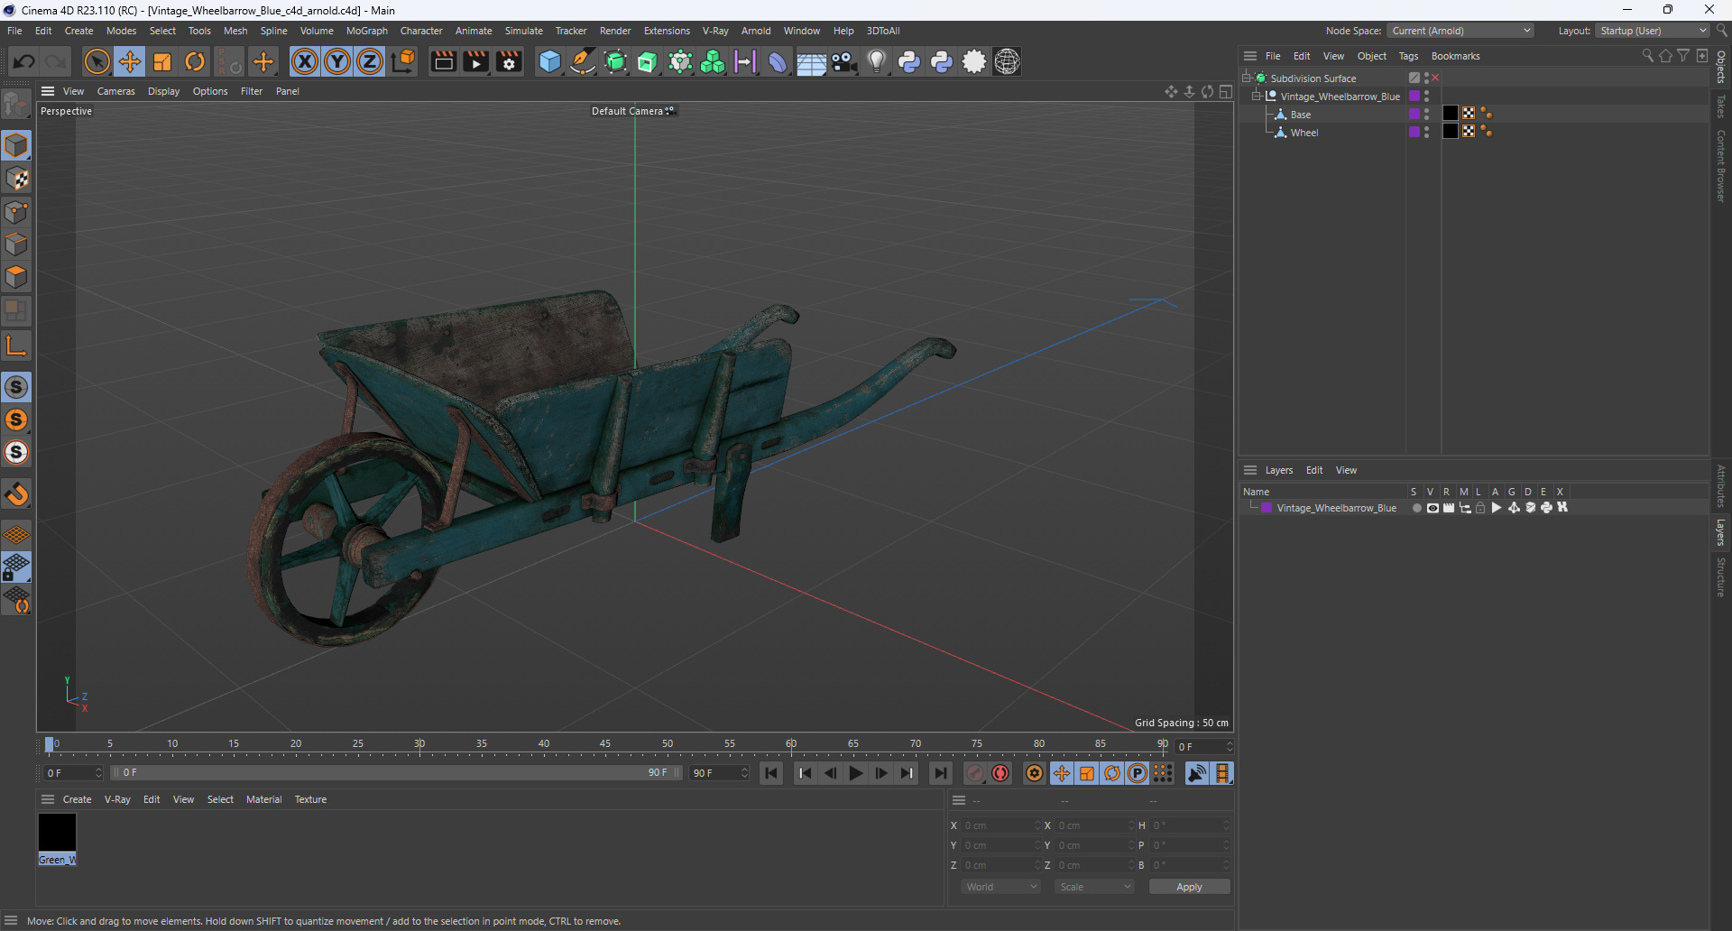The image size is (1732, 931).
Task: Toggle visibility eye for Vintage_Wheelbarrow_Blue layer
Action: [1433, 508]
